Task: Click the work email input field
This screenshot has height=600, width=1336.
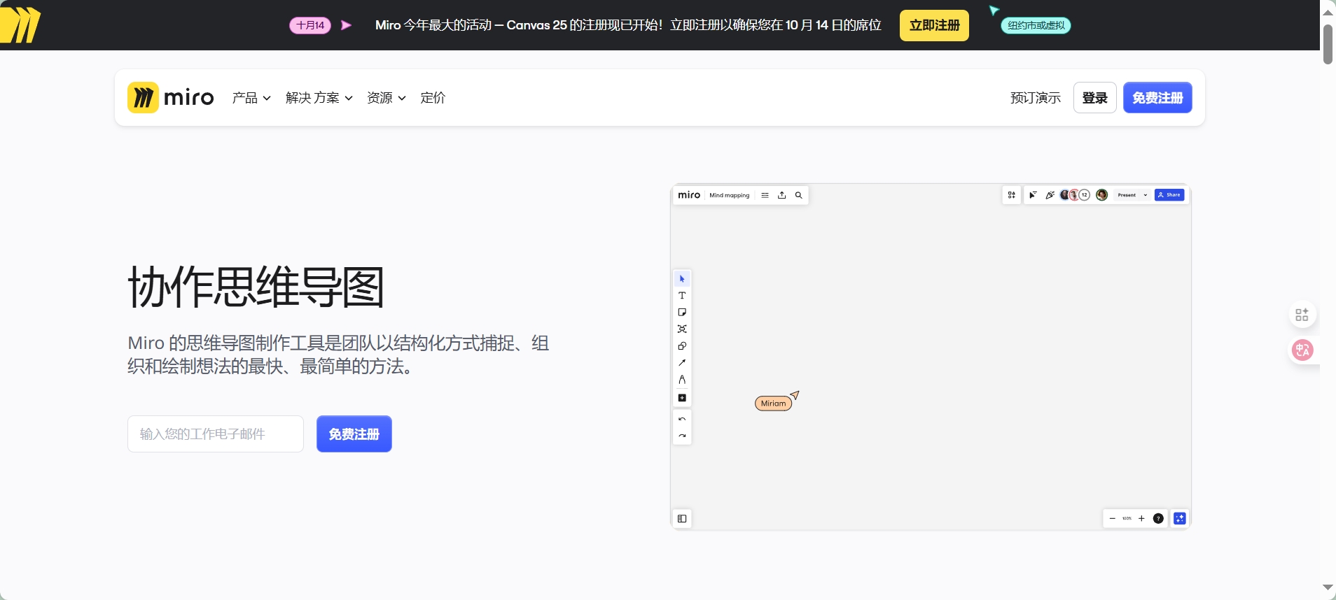Action: 216,434
